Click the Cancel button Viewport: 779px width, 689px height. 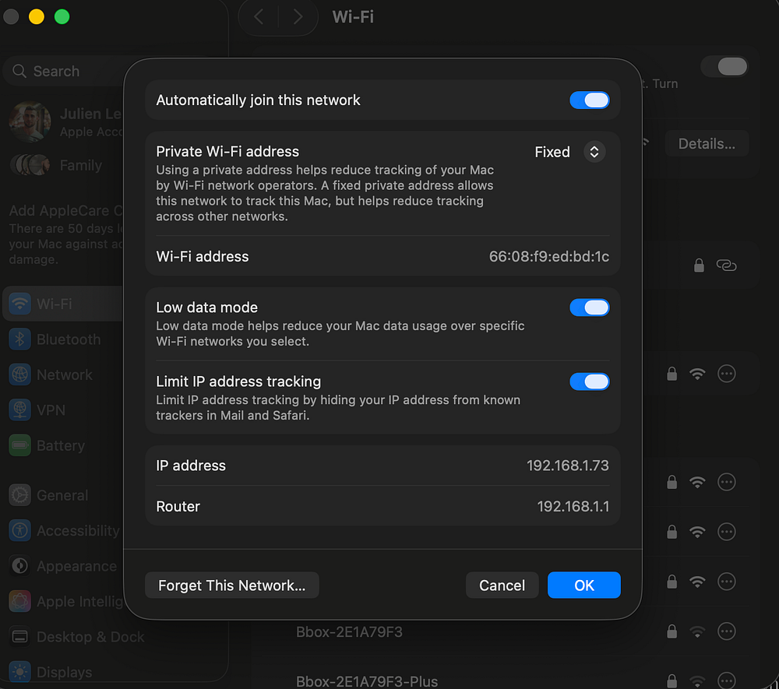click(502, 585)
